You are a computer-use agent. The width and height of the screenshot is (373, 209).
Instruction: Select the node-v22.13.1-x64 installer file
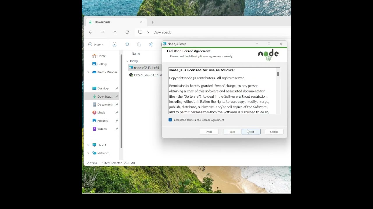click(145, 68)
